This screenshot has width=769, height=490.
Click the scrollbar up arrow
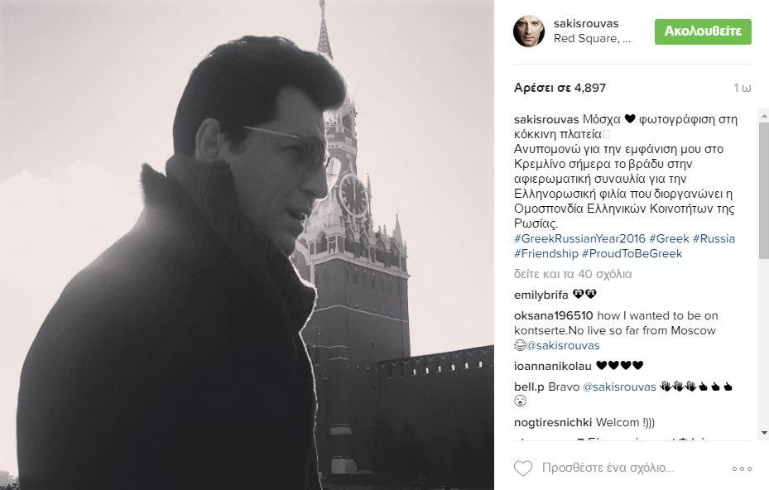coord(763,116)
